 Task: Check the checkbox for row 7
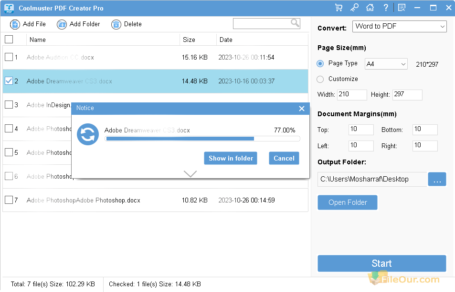point(9,200)
